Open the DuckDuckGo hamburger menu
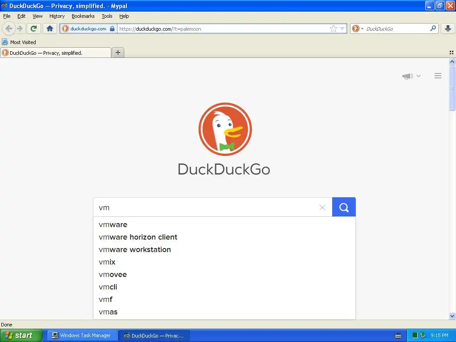This screenshot has width=456, height=342. (x=438, y=76)
